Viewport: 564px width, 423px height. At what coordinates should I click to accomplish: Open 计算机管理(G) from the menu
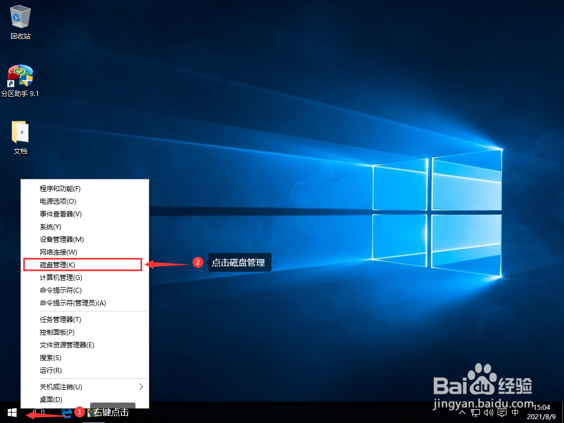(x=85, y=278)
